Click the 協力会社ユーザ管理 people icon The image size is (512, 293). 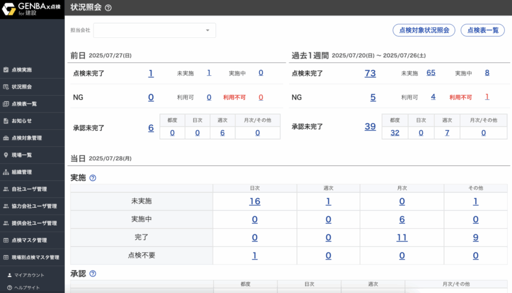[6, 206]
